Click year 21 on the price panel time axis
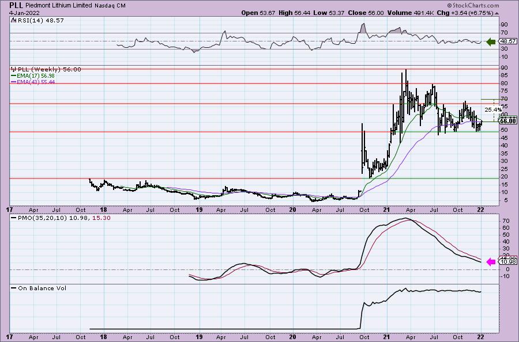The width and height of the screenshot is (519, 342). click(386, 210)
